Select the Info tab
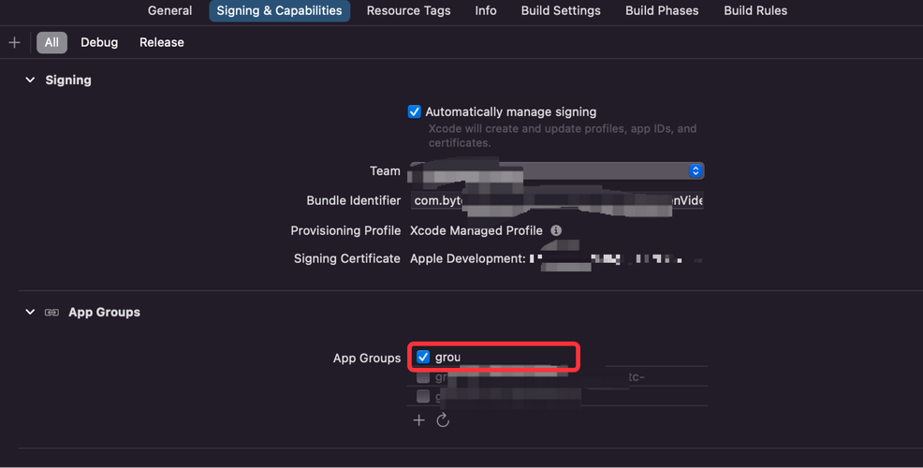The height and width of the screenshot is (468, 923). (x=486, y=10)
